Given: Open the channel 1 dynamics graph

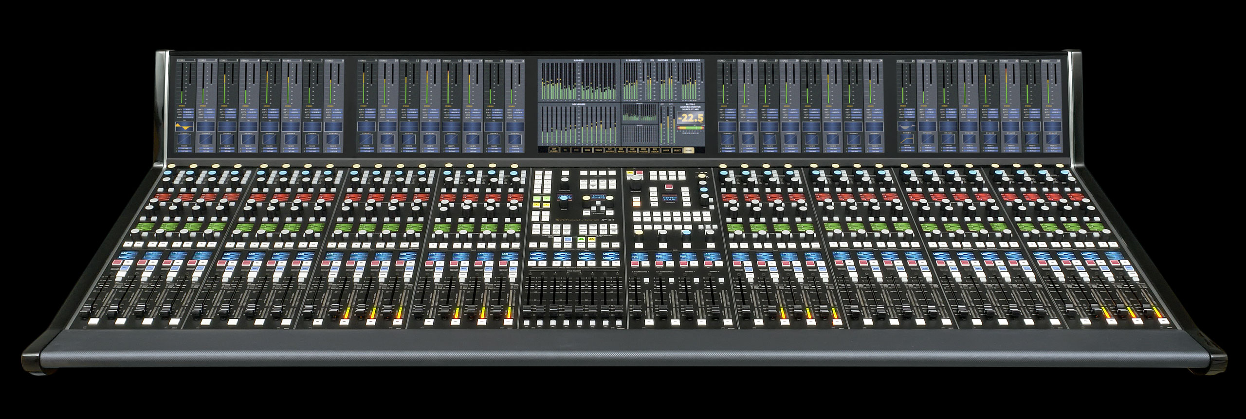Looking at the screenshot, I should click(184, 140).
